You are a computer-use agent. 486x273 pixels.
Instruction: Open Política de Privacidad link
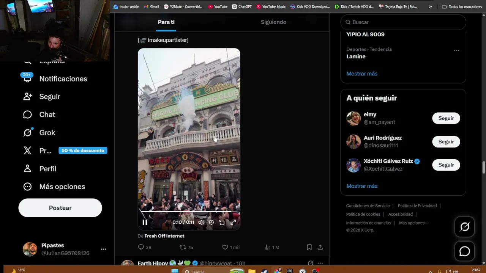tap(417, 206)
